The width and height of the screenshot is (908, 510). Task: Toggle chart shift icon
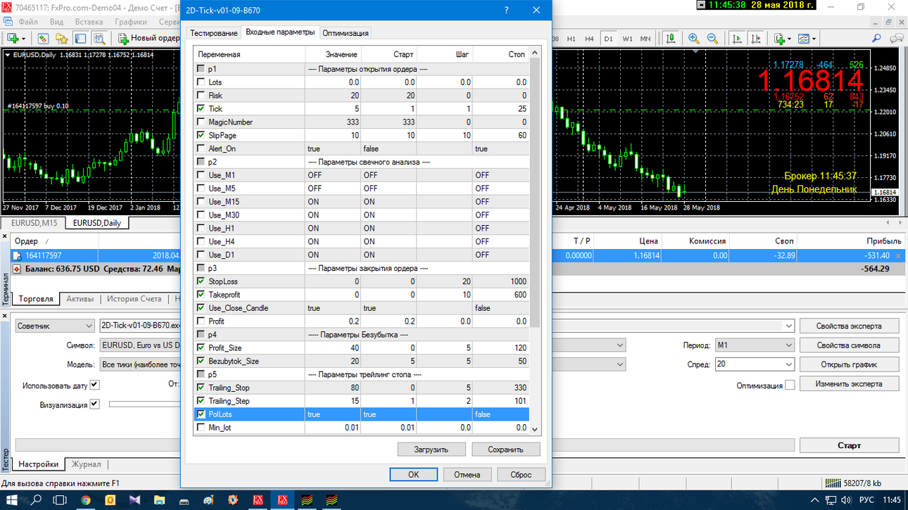coord(756,39)
